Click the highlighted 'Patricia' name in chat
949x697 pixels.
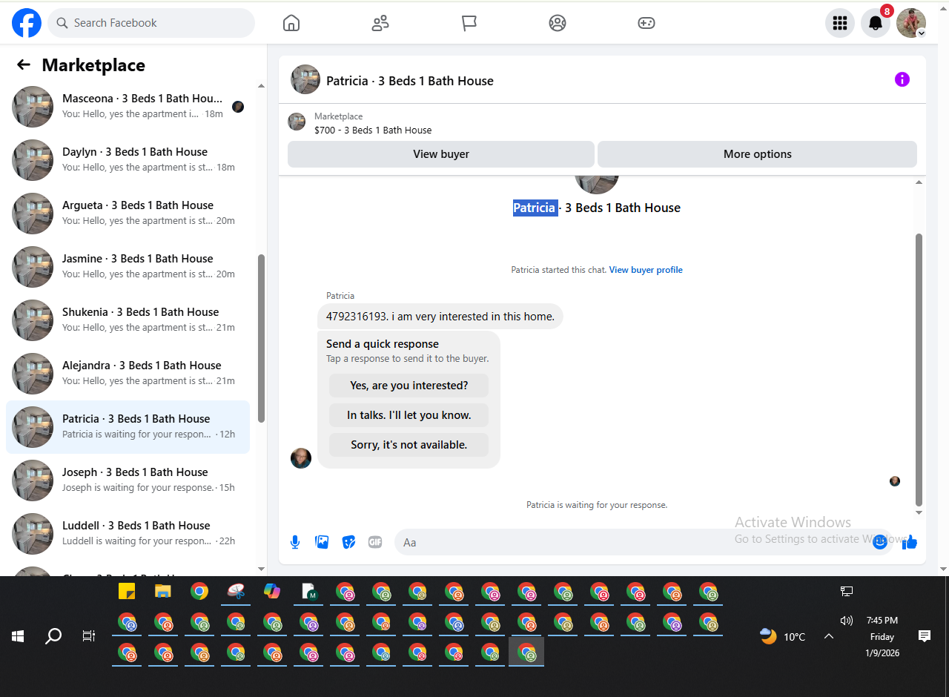[535, 208]
